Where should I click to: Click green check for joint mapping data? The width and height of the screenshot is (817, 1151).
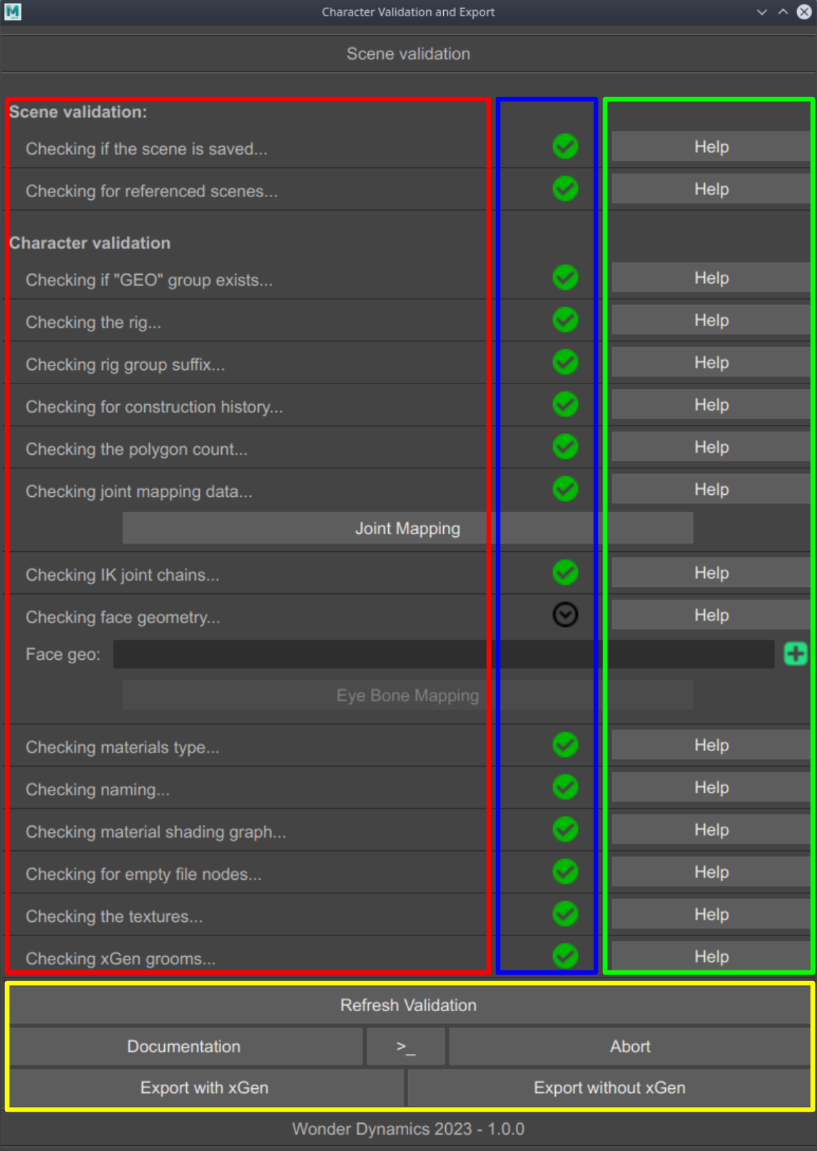click(565, 489)
